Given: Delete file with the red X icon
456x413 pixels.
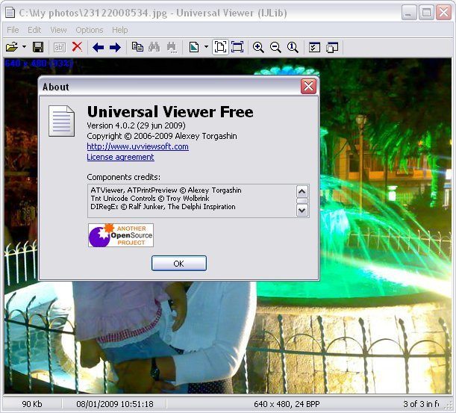Looking at the screenshot, I should tap(77, 47).
